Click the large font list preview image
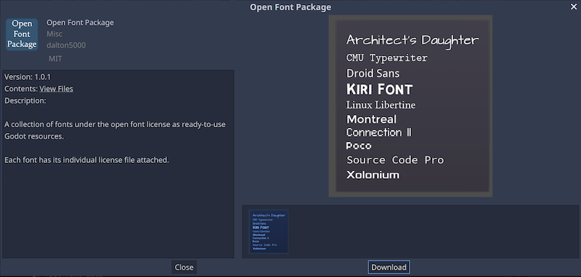Image resolution: width=581 pixels, height=277 pixels. [x=410, y=106]
